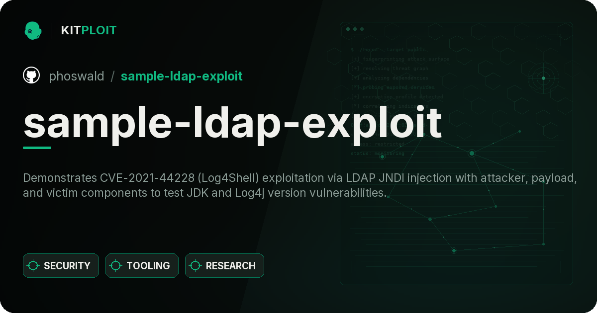This screenshot has width=597, height=313.
Task: Open the green sample-ldap-exploit repository link
Action: pos(182,76)
